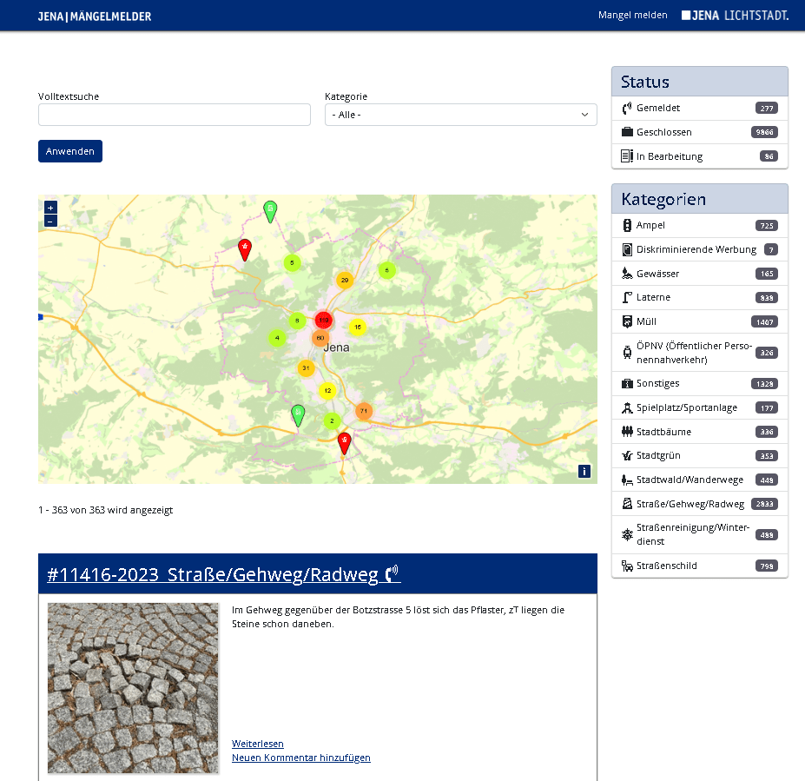Open the map info icon
805x781 pixels.
[584, 471]
